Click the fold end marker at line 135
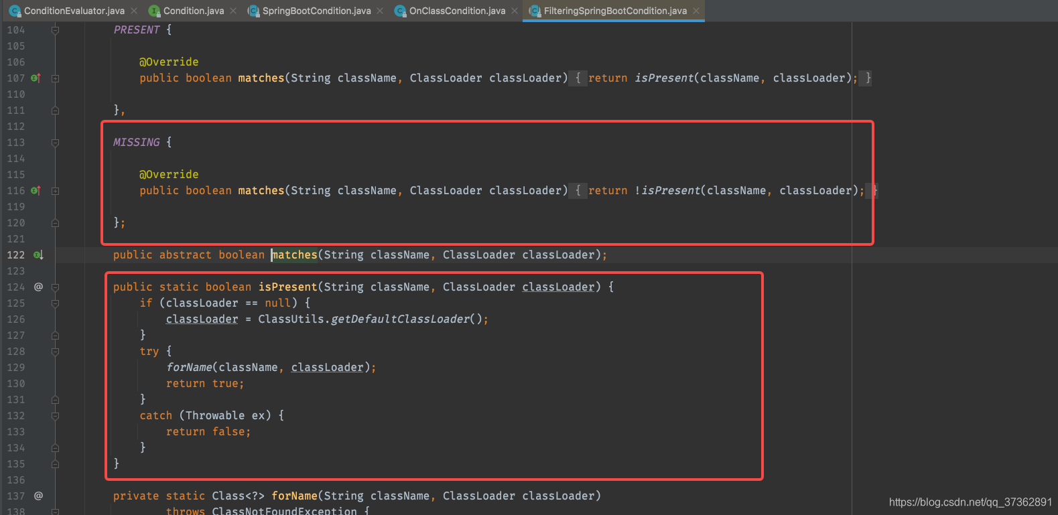The width and height of the screenshot is (1058, 515). point(56,464)
